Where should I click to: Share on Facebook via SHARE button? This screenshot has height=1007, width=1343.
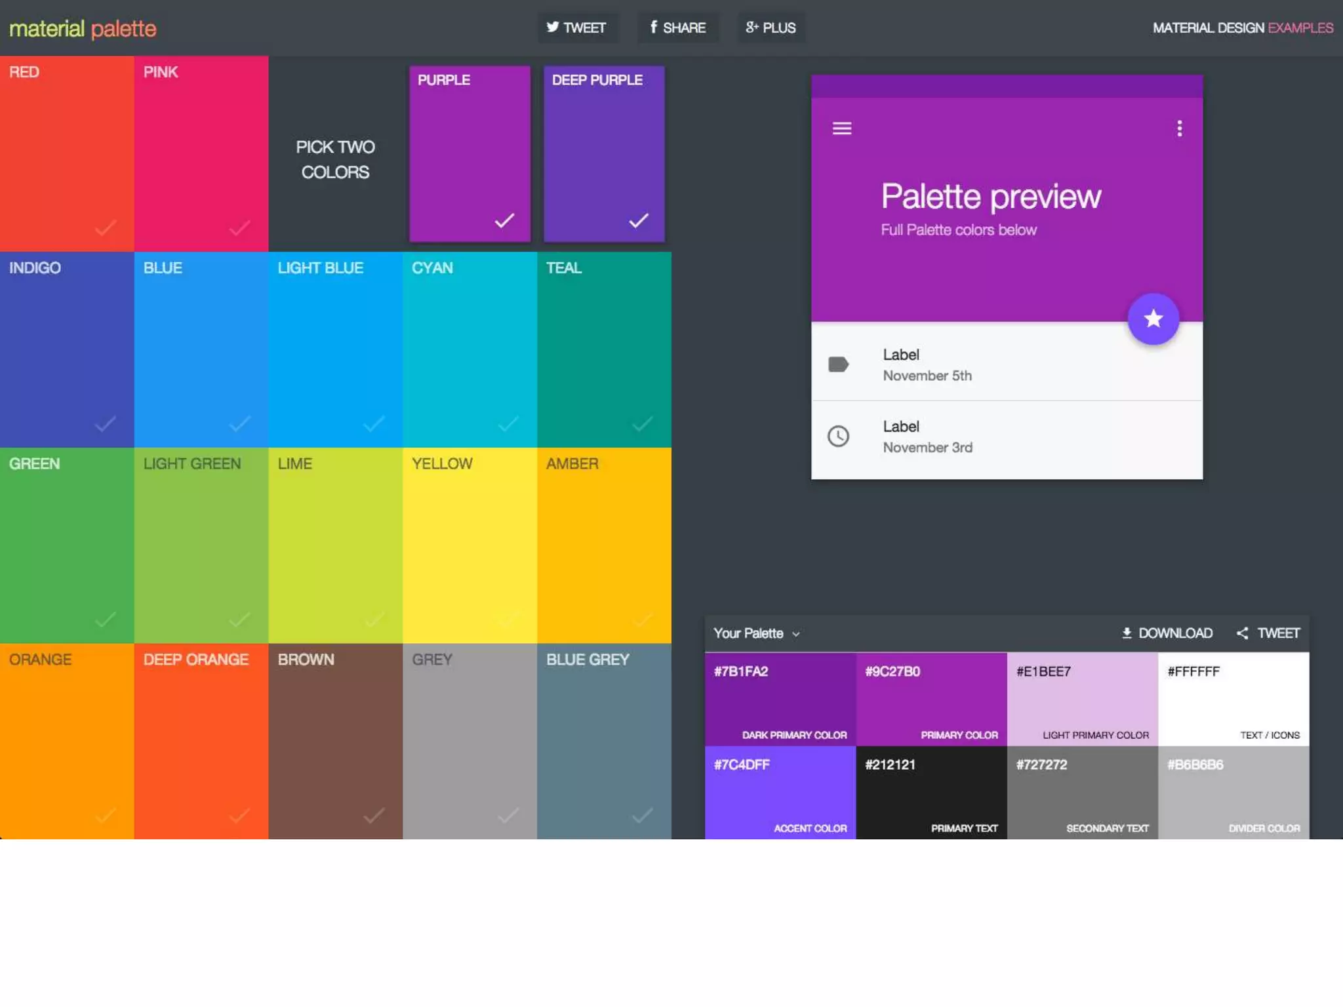[x=678, y=28]
